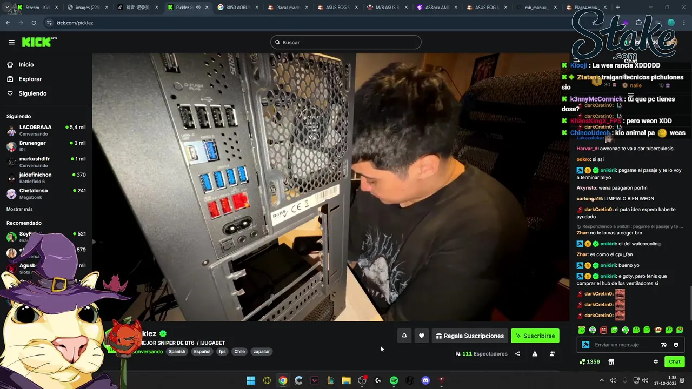
Task: Click the text-style icon in chat input
Action: (x=664, y=345)
